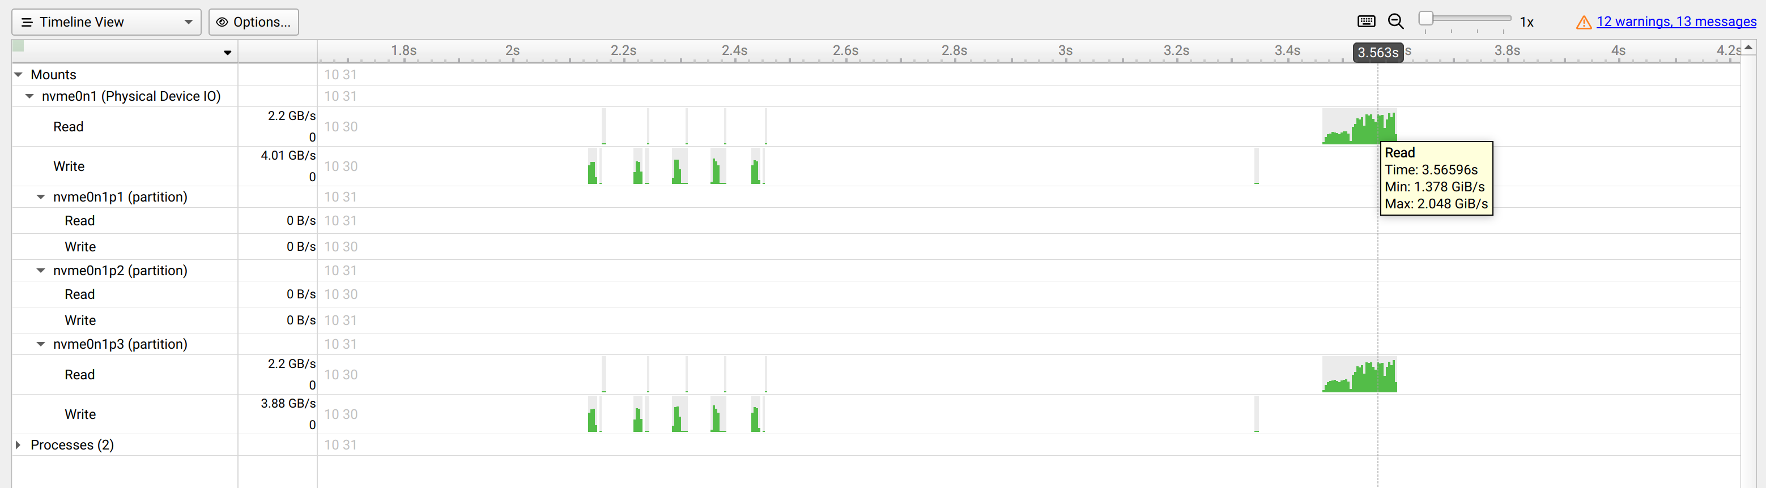
Task: Click the eye icon on the Options button
Action: tap(222, 22)
